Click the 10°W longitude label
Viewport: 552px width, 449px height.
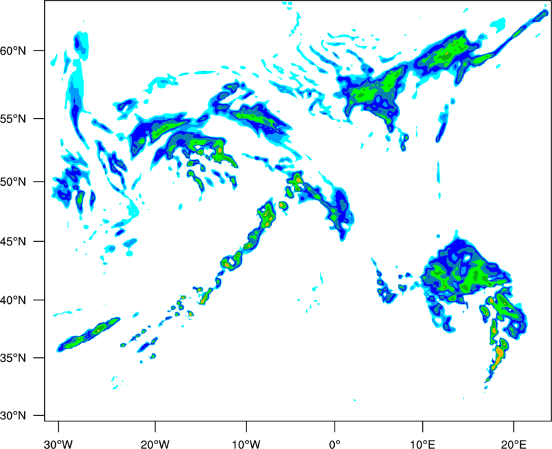tap(246, 444)
